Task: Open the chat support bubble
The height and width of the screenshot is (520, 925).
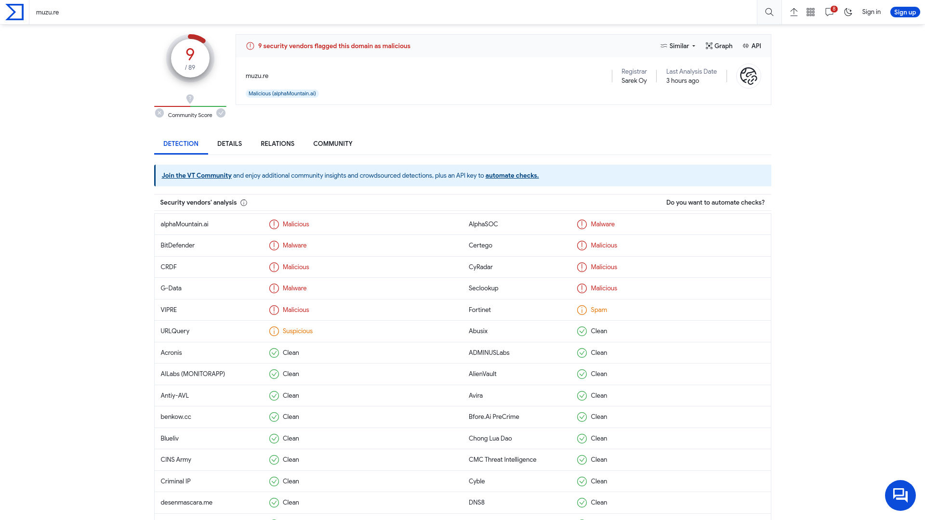Action: [900, 495]
